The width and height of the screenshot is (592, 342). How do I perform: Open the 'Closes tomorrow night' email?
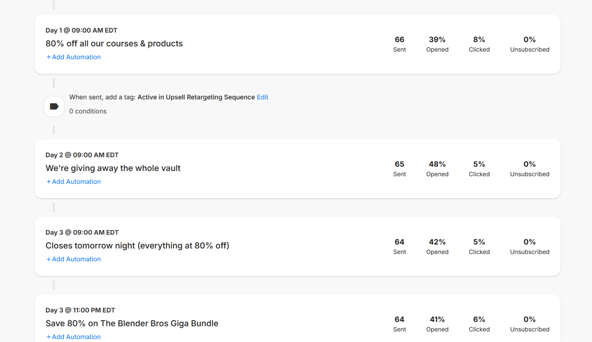tap(137, 246)
